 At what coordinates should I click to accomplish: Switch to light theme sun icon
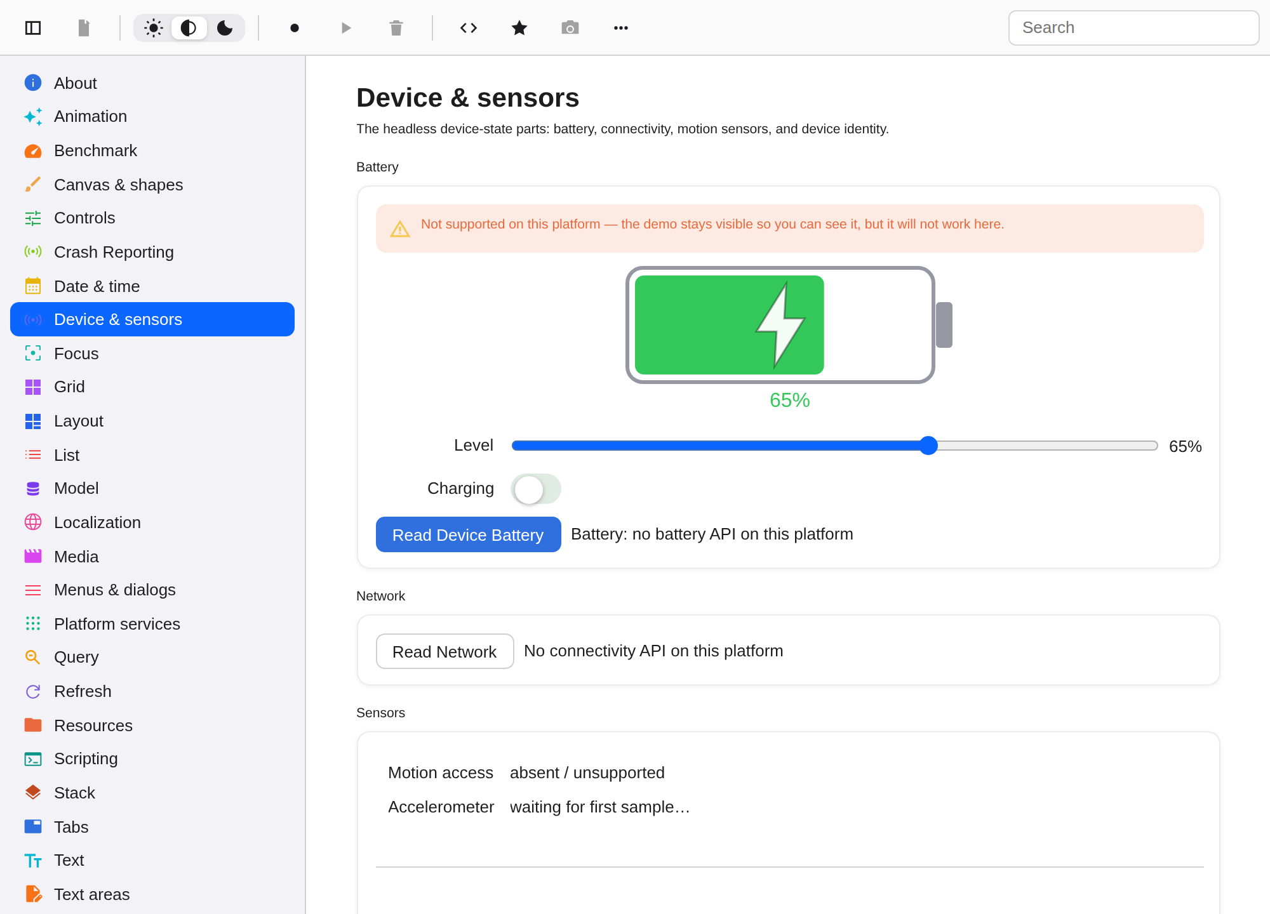point(154,28)
